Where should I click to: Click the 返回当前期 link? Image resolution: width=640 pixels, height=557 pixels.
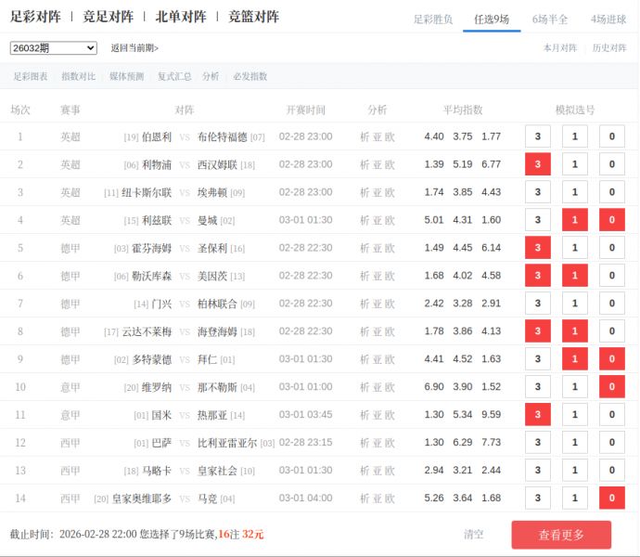[x=134, y=48]
